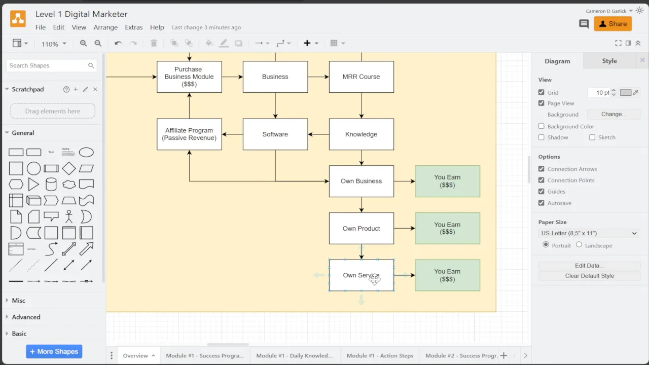
Task: Expand the Advanced shapes section
Action: pos(26,317)
